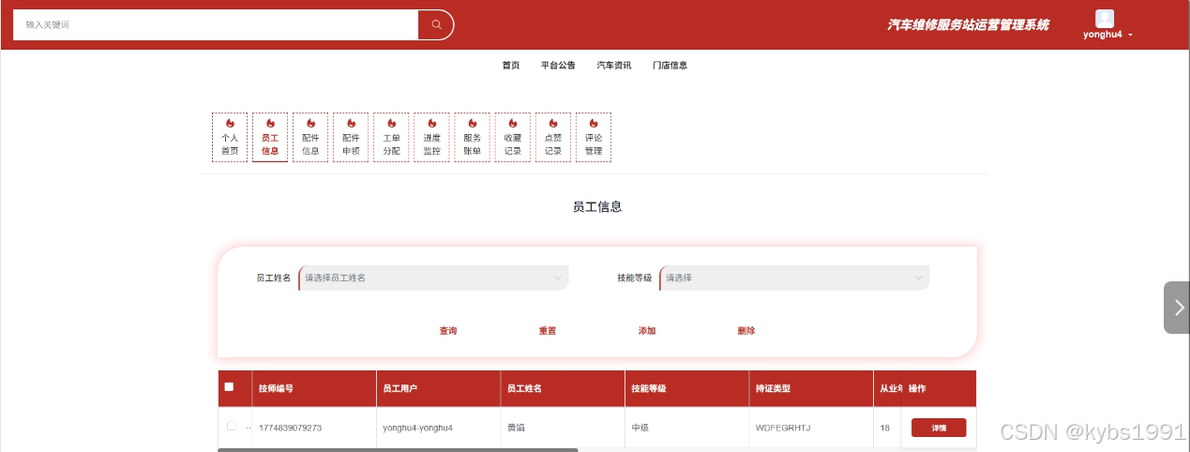The height and width of the screenshot is (452, 1190).
Task: Click the magnifier search button
Action: [x=436, y=24]
